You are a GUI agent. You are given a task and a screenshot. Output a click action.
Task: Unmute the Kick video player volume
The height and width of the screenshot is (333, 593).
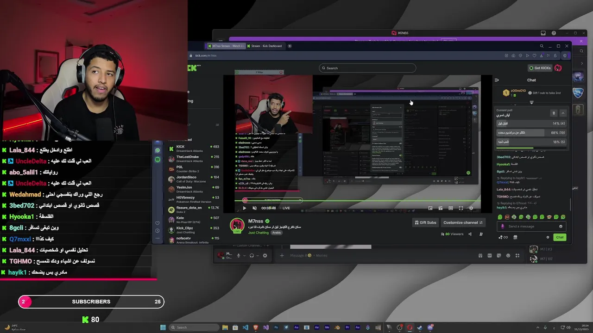(254, 208)
